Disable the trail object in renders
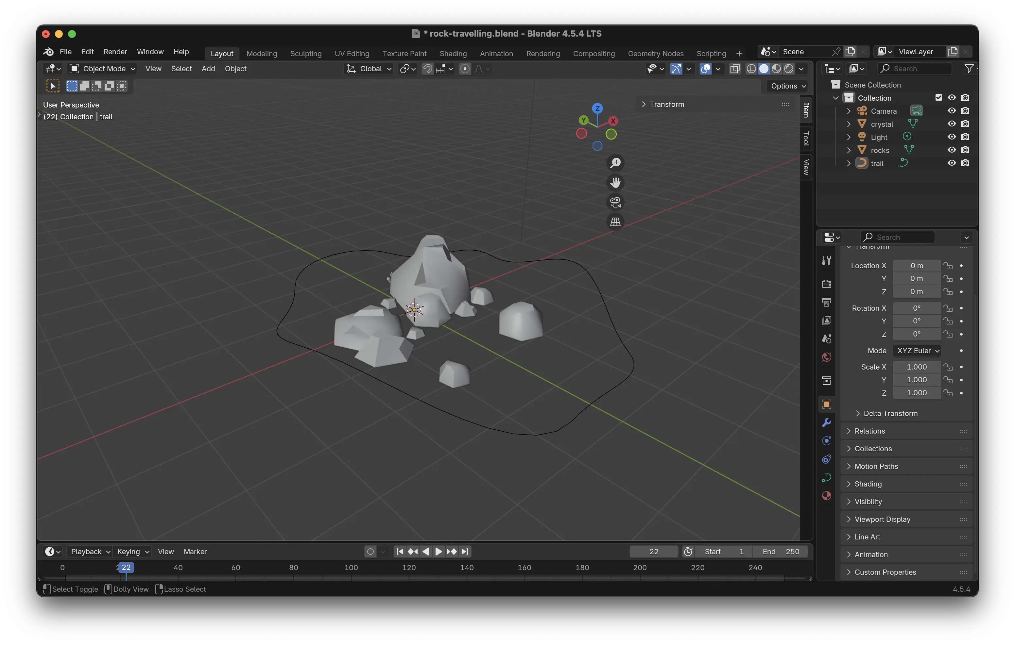Screen dimensions: 1015x645 coord(965,163)
